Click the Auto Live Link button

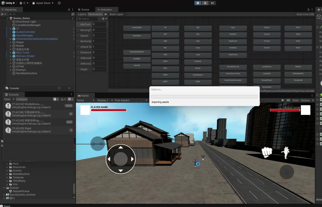(x=305, y=14)
